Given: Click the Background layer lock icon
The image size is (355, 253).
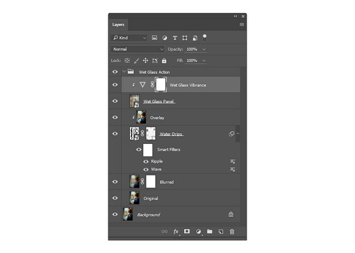Looking at the screenshot, I should pyautogui.click(x=231, y=214).
